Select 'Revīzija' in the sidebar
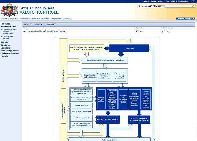Image resolution: width=197 pixels, height=141 pixels. (x=5, y=42)
